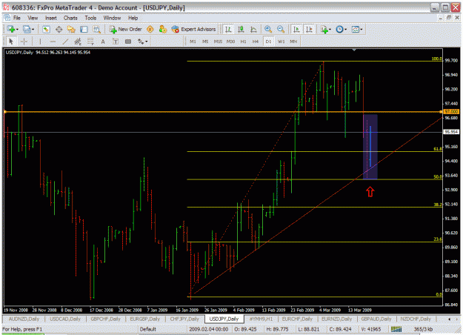This screenshot has width=463, height=335.
Task: Select the Equidistant Channel tool
Action: point(78,42)
